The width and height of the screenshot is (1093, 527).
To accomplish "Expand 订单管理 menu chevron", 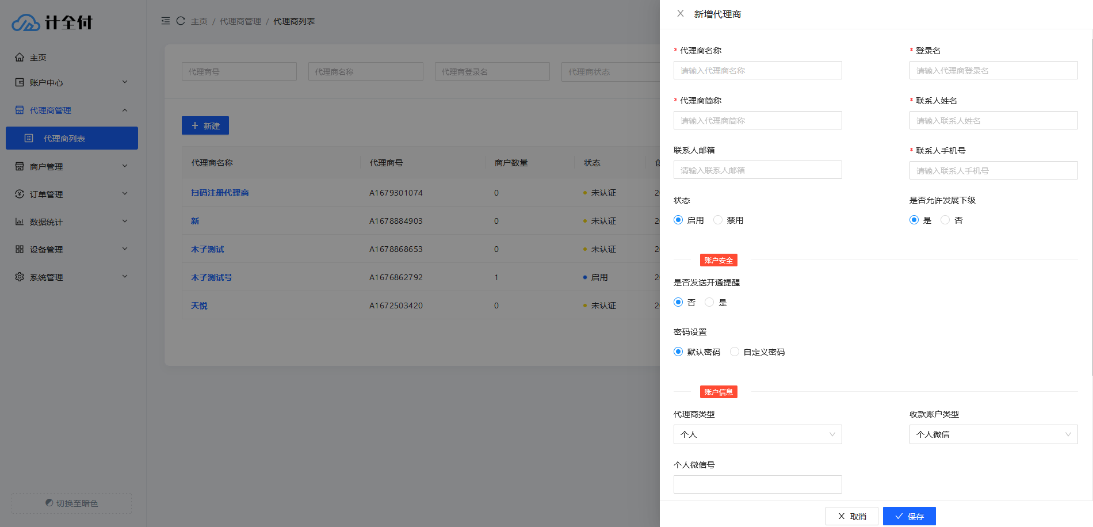I will 125,194.
